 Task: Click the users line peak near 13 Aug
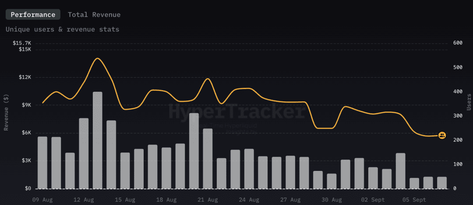point(97,59)
